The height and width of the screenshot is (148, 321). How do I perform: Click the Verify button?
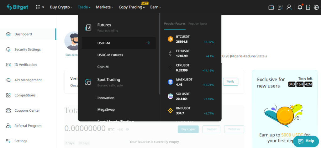click(230, 82)
